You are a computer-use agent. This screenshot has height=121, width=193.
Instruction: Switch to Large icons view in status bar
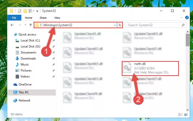[186, 115]
